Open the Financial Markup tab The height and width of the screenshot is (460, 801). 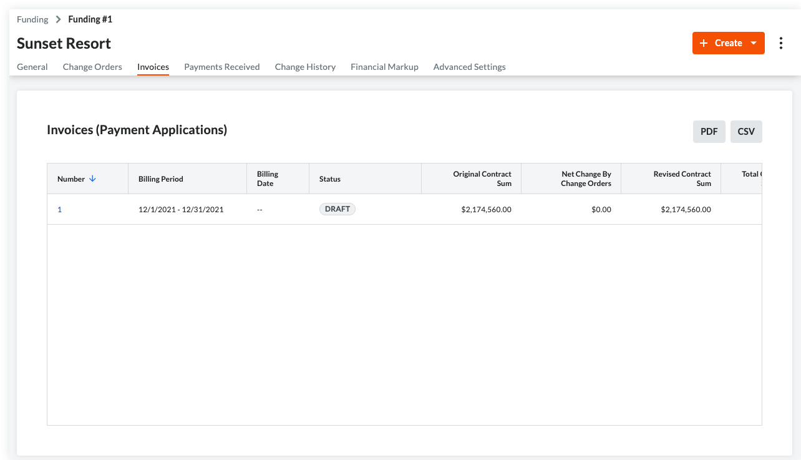[x=384, y=67]
